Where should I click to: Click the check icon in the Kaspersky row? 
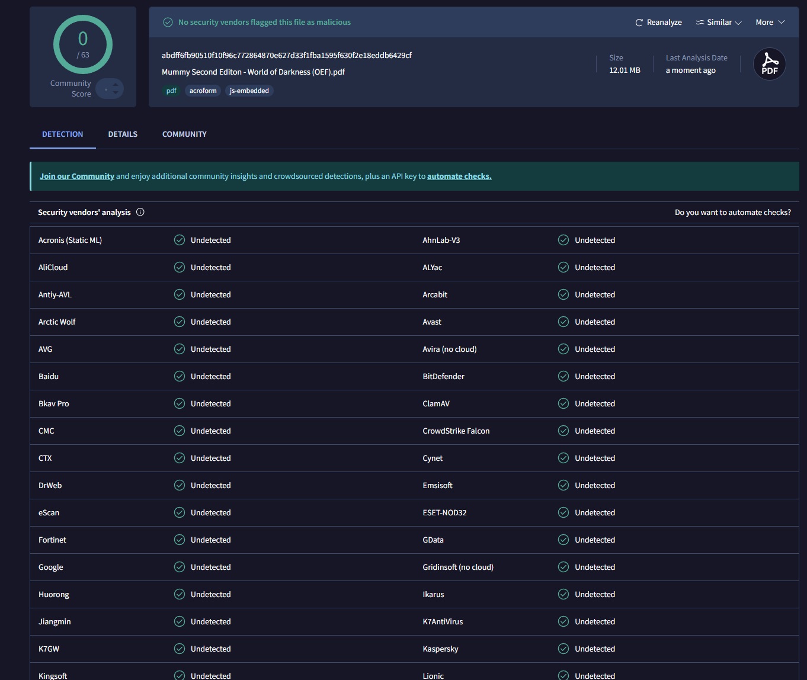tap(563, 649)
